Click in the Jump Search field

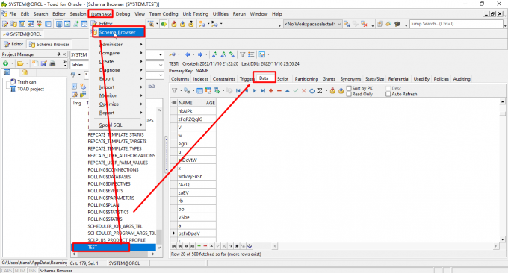456,24
